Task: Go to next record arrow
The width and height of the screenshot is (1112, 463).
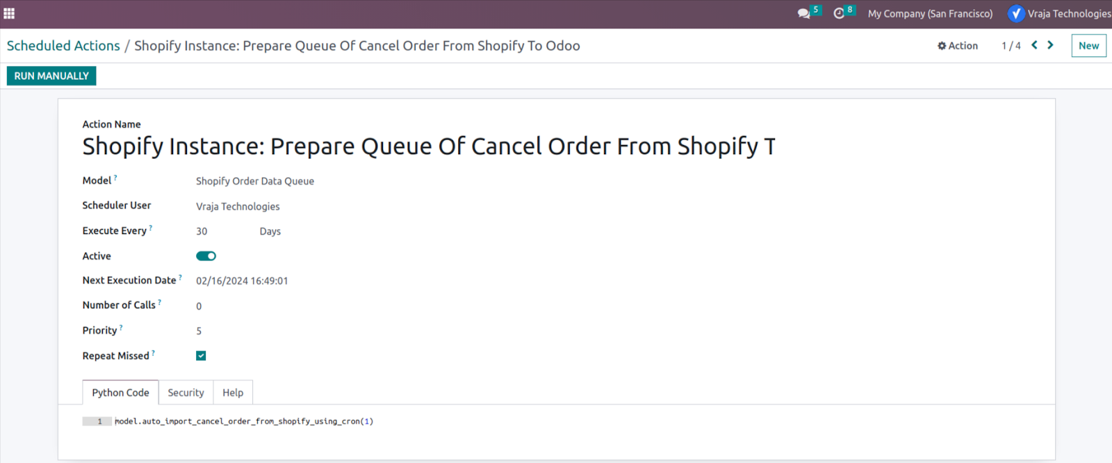Action: pyautogui.click(x=1051, y=45)
